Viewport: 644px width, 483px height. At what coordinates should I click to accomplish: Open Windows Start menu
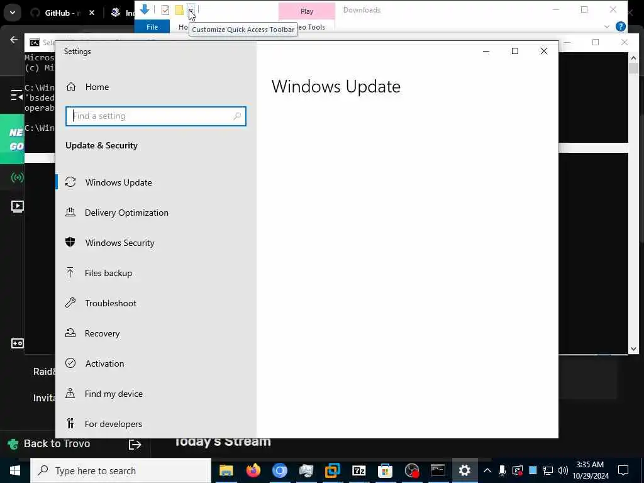pyautogui.click(x=15, y=470)
